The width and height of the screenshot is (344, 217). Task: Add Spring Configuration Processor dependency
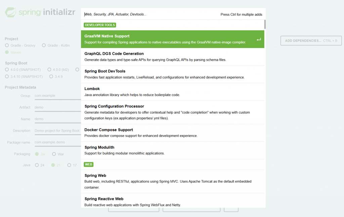pos(172,112)
